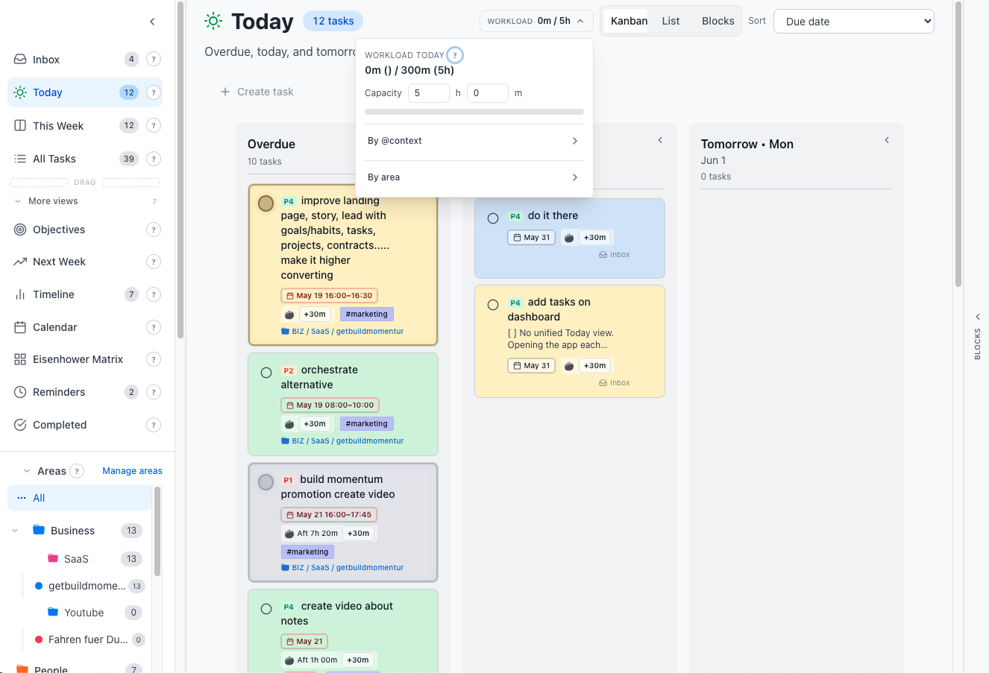Complete the do it there task

(x=493, y=218)
